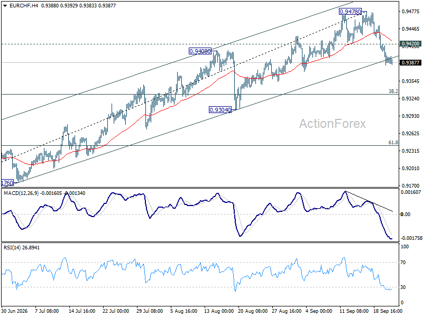Screen dimensions: 423x317
Task: Select the 61.8 Fibonacci level label
Action: [x=393, y=142]
